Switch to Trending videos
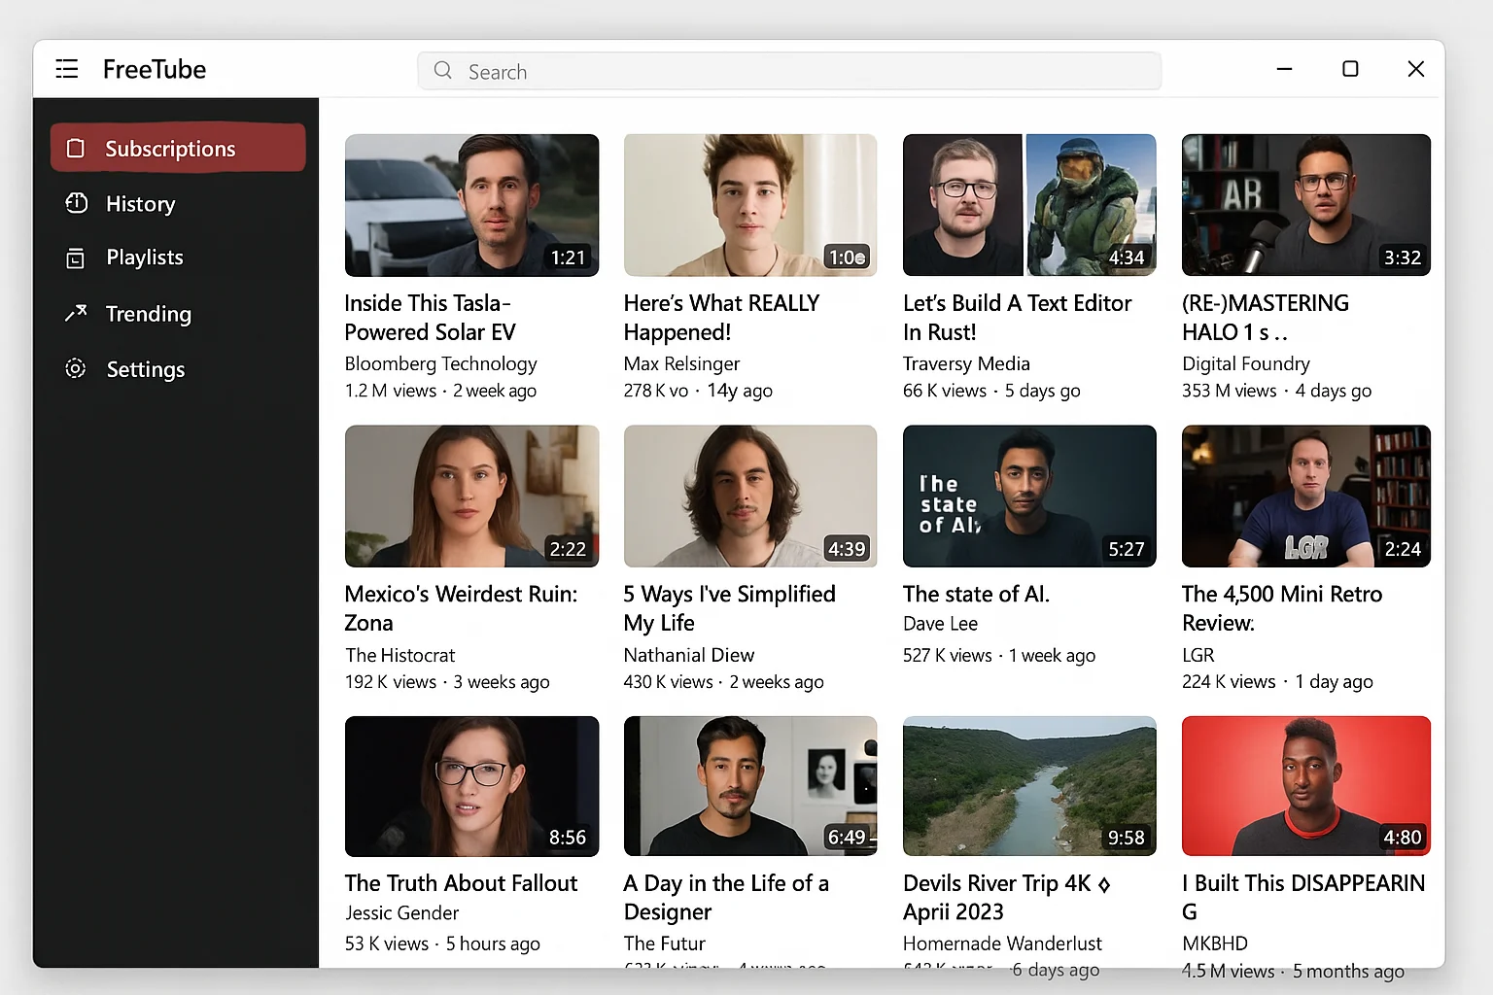Viewport: 1493px width, 995px height. pos(178,313)
